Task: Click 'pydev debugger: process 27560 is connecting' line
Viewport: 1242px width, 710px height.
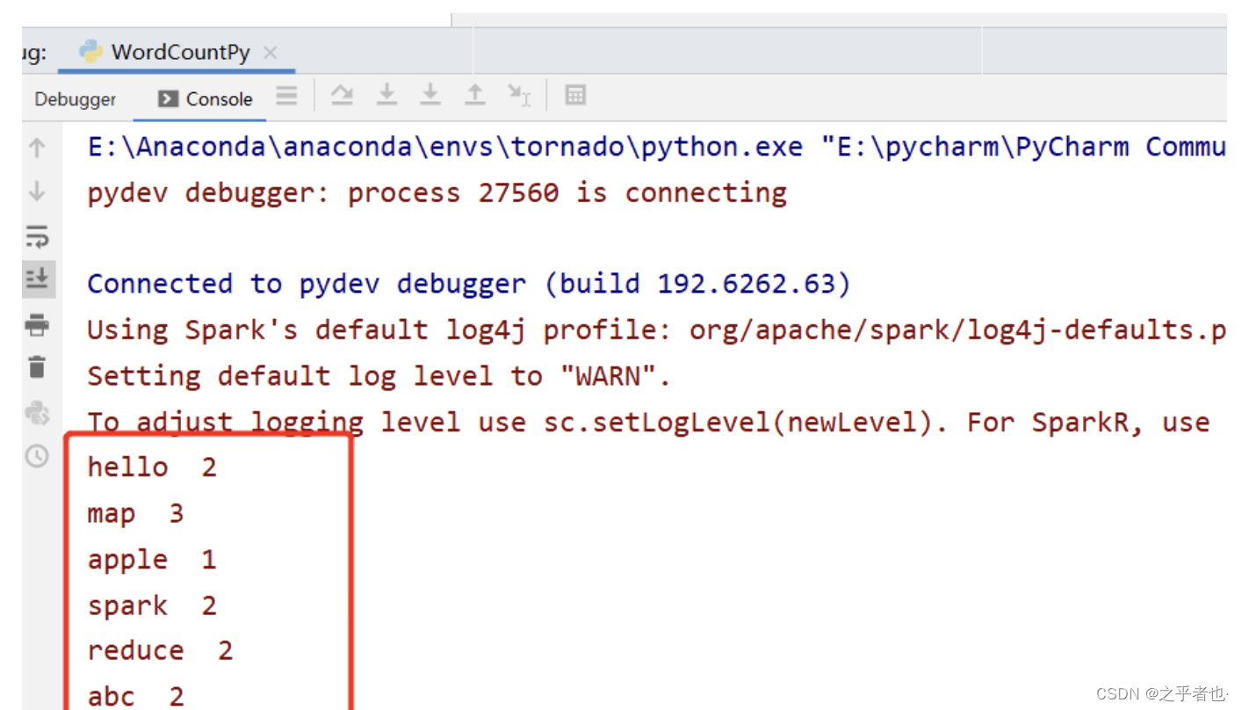Action: [x=437, y=192]
